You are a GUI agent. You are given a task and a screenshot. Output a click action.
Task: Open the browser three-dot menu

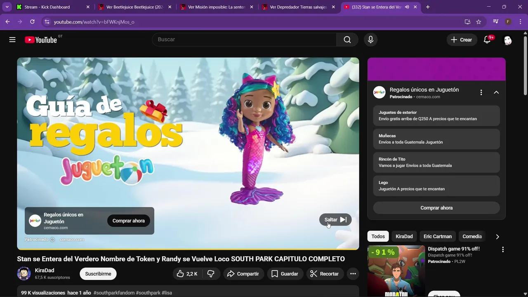(x=520, y=21)
